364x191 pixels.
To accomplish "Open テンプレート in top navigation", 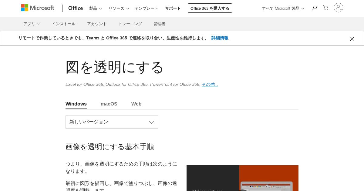I will (x=147, y=8).
